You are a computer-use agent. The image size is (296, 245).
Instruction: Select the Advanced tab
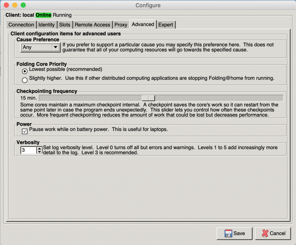tap(143, 24)
